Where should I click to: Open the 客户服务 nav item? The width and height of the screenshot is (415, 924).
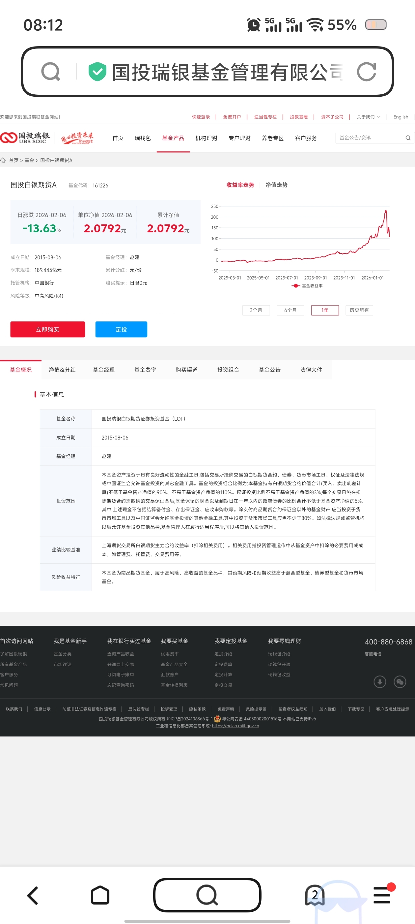coord(306,138)
